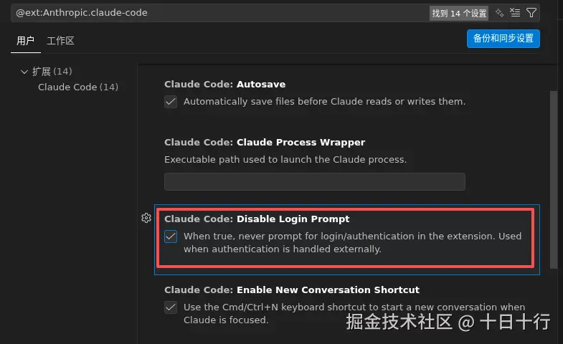Switch to the 工作区 settings tab

(60, 41)
